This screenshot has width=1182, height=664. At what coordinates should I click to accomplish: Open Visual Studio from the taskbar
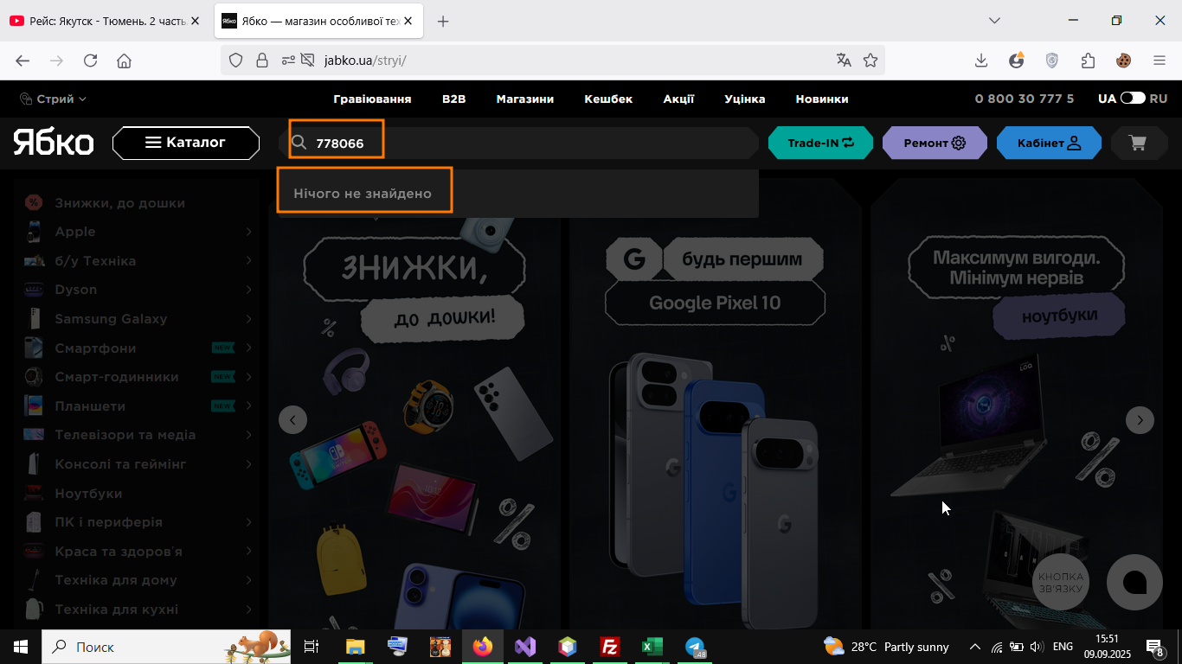point(525,647)
